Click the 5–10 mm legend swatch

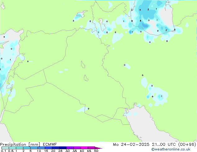tap(34, 148)
